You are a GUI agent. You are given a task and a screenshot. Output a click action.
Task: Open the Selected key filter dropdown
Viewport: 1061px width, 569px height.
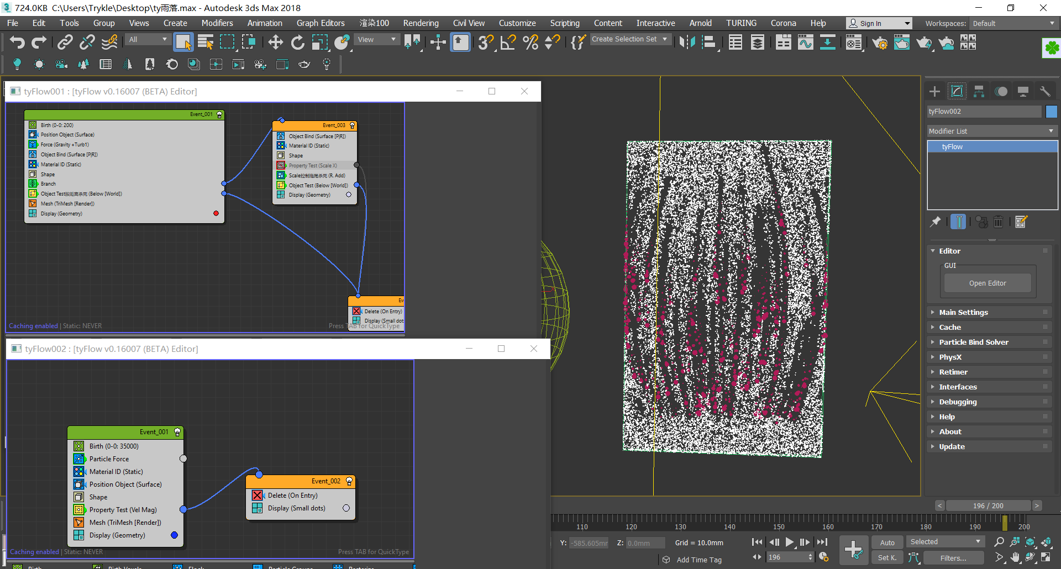click(946, 542)
